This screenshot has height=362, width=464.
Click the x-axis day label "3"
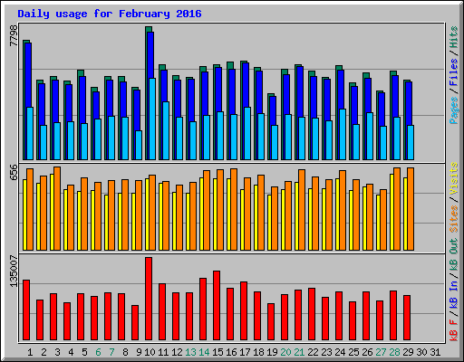pos(57,352)
